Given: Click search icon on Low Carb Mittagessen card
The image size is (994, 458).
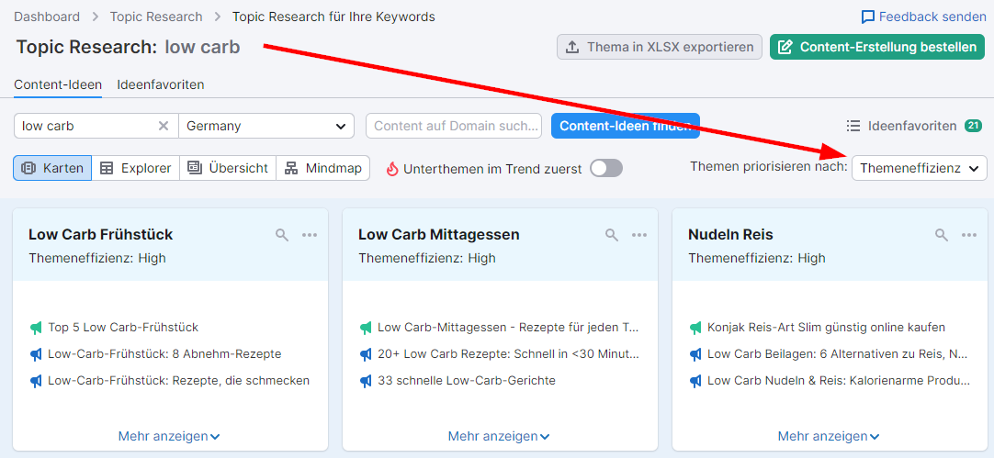Looking at the screenshot, I should point(612,235).
